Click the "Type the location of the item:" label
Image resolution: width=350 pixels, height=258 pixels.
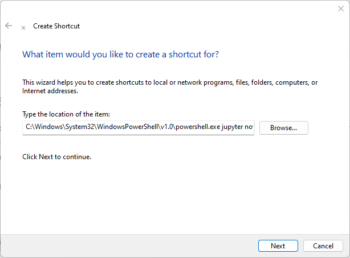pyautogui.click(x=66, y=114)
